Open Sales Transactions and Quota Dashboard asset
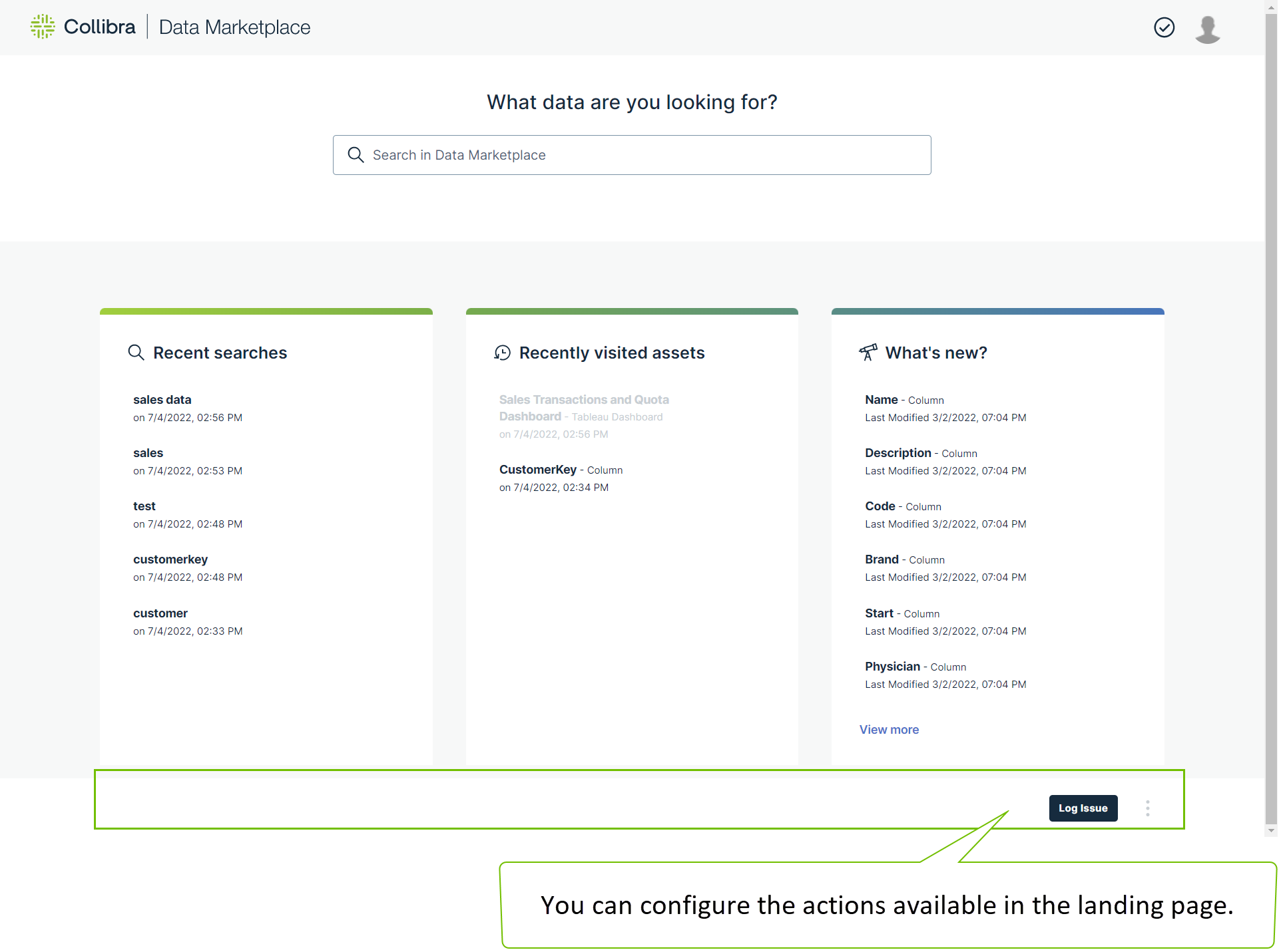Screen dimensions: 1279x950 583,407
